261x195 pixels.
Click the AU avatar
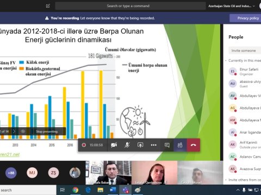coord(233,83)
